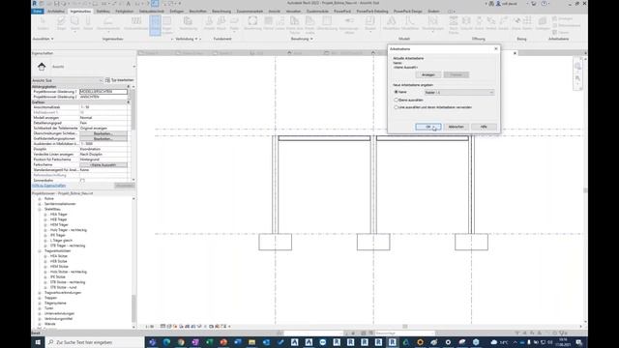Select Linie auswählen und deren Arbeitsebene verwenden

click(396, 107)
